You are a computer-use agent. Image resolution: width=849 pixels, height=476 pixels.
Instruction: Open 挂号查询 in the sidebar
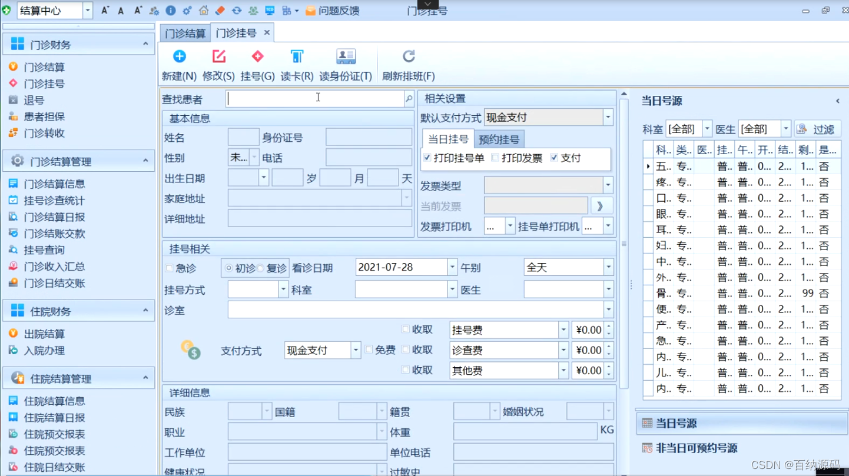pos(44,250)
